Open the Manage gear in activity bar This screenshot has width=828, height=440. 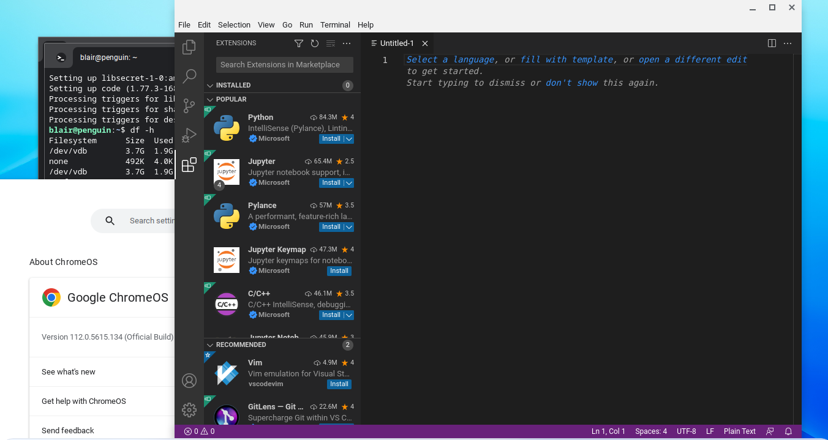click(189, 410)
